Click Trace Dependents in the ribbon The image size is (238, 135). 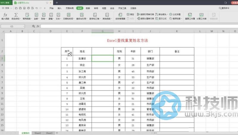(145, 19)
